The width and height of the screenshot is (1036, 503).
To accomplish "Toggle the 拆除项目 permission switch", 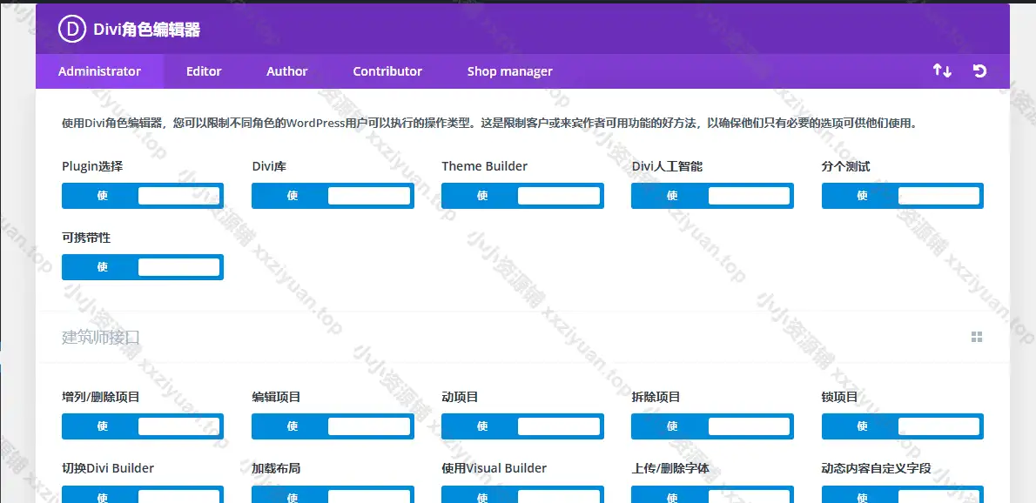I will [x=712, y=426].
